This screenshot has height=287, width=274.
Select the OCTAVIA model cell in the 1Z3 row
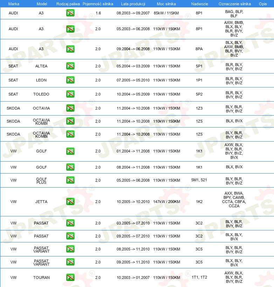[41, 108]
